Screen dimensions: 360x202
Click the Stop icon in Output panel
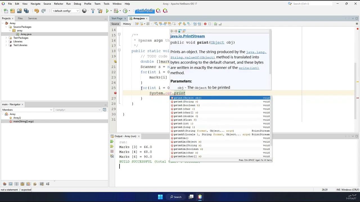click(x=112, y=151)
